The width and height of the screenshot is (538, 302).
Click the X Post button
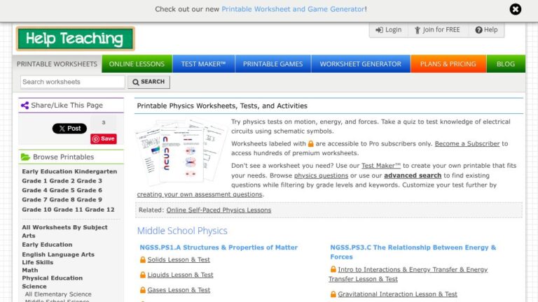[69, 129]
